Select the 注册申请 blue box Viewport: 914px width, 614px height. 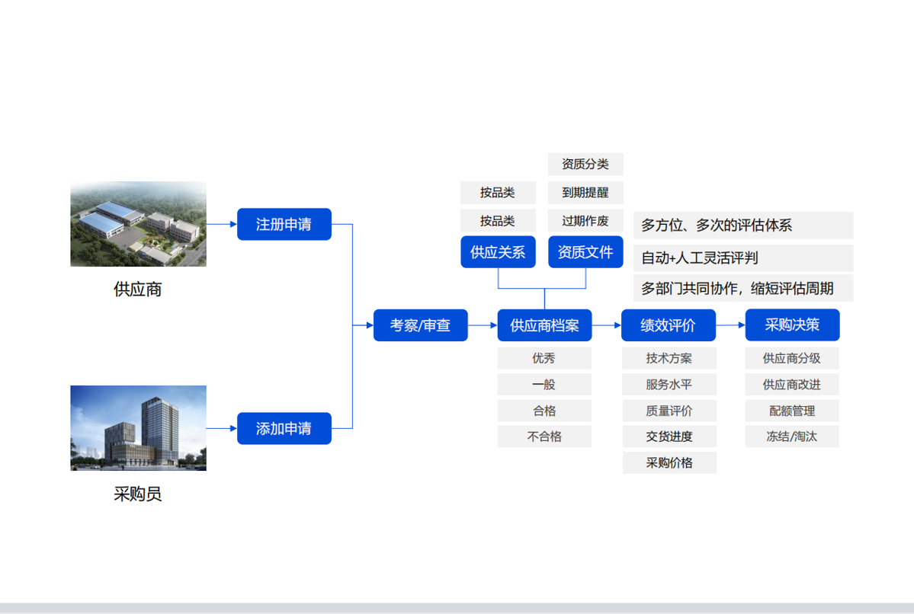pyautogui.click(x=284, y=224)
